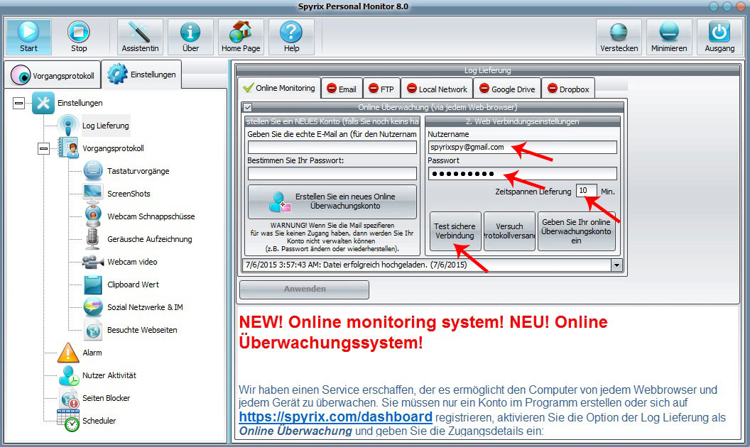Click the Stop monitoring toolbar icon
Viewport: 750px width, 447px height.
[79, 37]
